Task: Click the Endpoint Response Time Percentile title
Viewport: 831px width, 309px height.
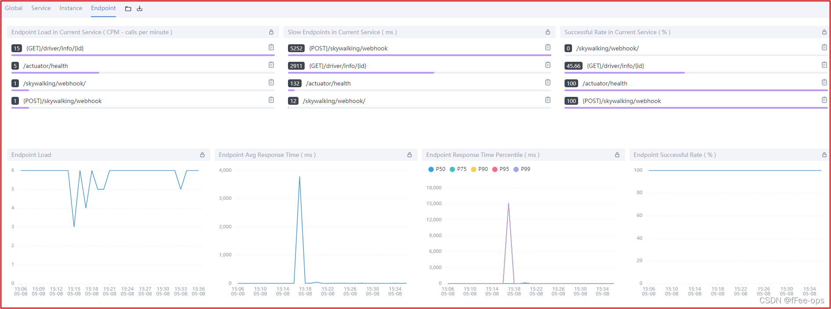Action: click(483, 155)
